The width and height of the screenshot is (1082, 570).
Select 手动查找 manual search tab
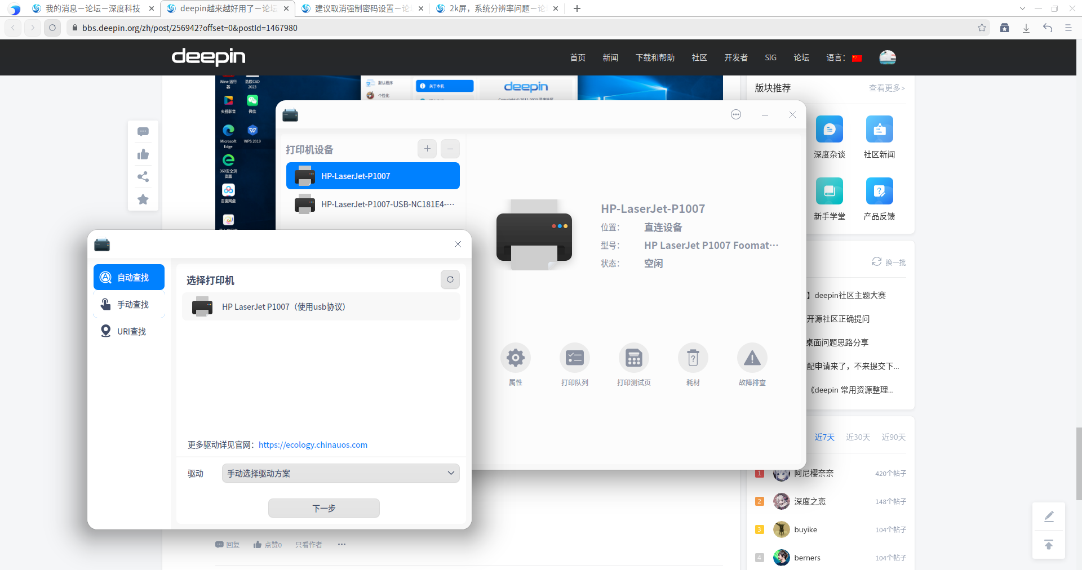tap(129, 304)
